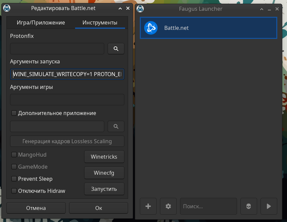This screenshot has width=287, height=222.
Task: Click Отмена to cancel editing
Action: [x=36, y=208]
